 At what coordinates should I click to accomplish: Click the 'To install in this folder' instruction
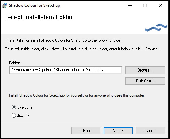(82, 49)
